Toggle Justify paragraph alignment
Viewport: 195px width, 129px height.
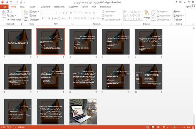(x=85, y=18)
